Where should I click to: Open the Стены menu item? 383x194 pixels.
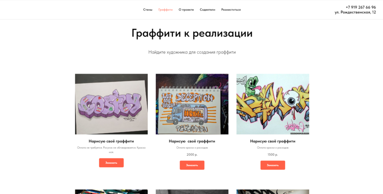pyautogui.click(x=148, y=10)
